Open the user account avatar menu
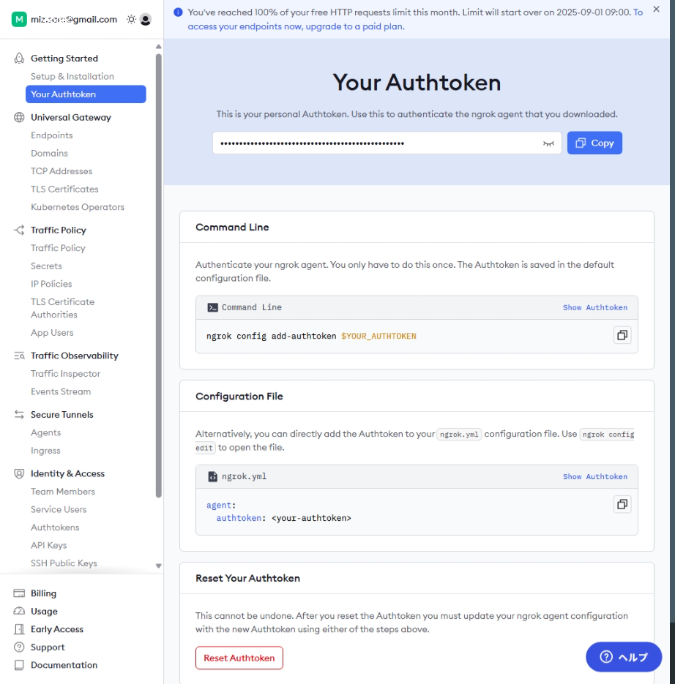The width and height of the screenshot is (675, 684). (146, 20)
